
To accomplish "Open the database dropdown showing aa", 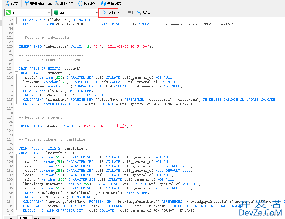I will click(76, 12).
